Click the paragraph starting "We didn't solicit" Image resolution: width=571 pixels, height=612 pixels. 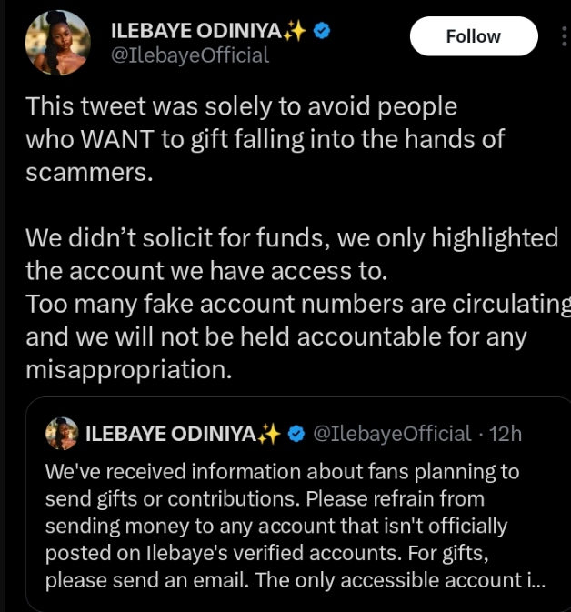pyautogui.click(x=291, y=302)
